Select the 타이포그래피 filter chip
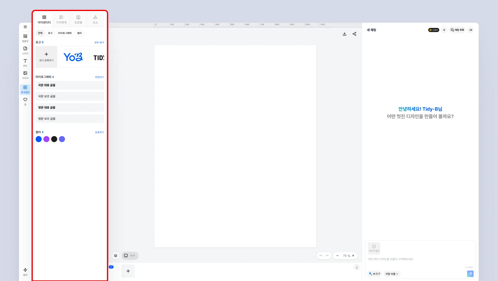498x281 pixels. coord(65,33)
